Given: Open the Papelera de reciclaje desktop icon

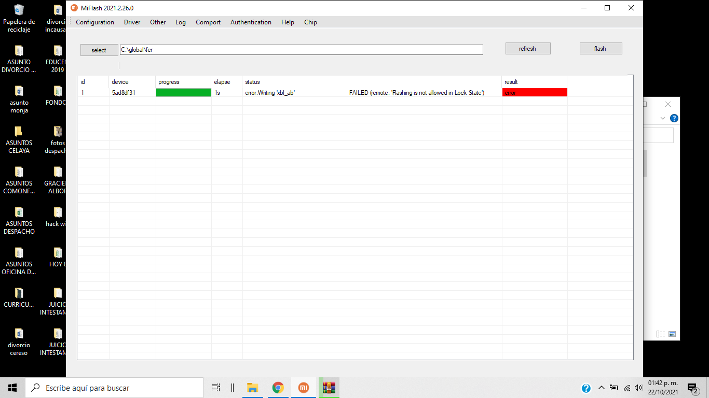Looking at the screenshot, I should click(x=19, y=18).
